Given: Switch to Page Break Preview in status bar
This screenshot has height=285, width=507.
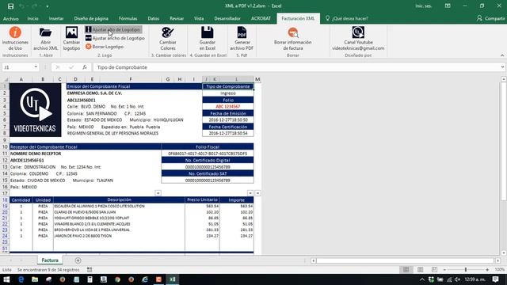Looking at the screenshot, I should tap(435, 269).
